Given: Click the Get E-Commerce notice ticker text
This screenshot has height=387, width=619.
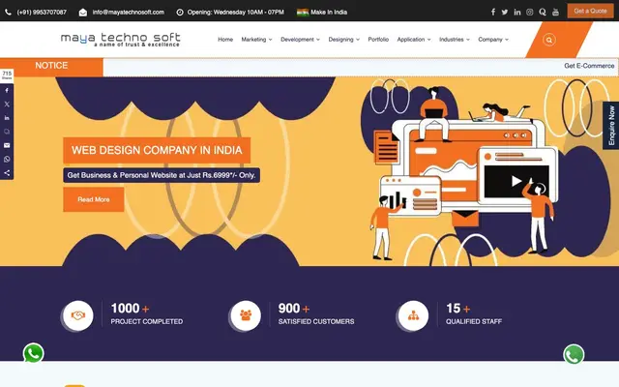Looking at the screenshot, I should tap(589, 66).
